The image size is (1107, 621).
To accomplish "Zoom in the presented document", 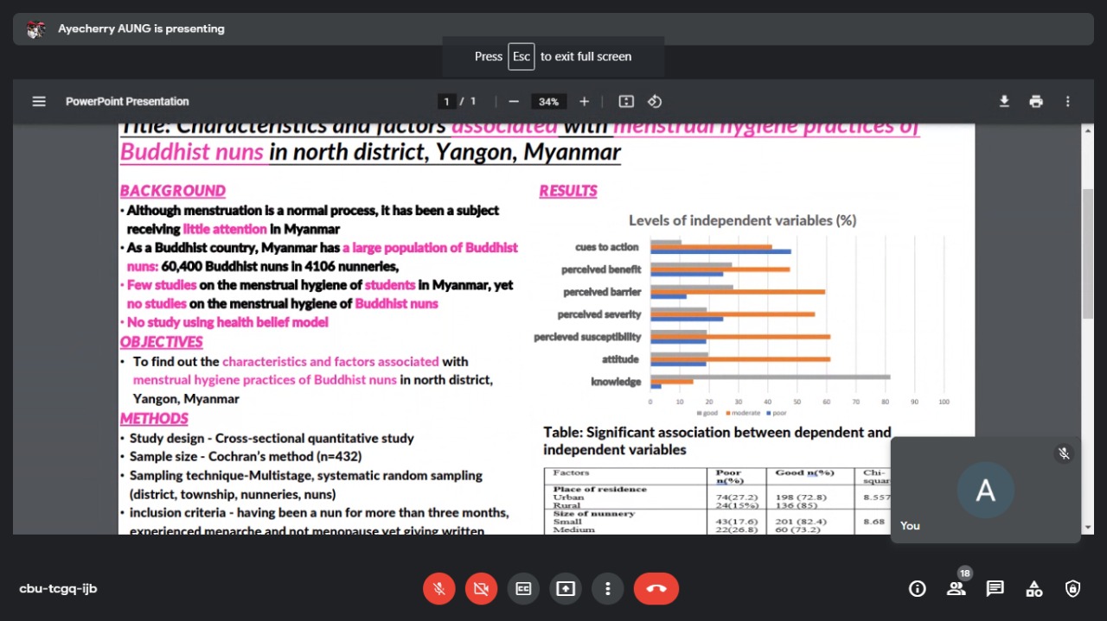I will coord(584,101).
